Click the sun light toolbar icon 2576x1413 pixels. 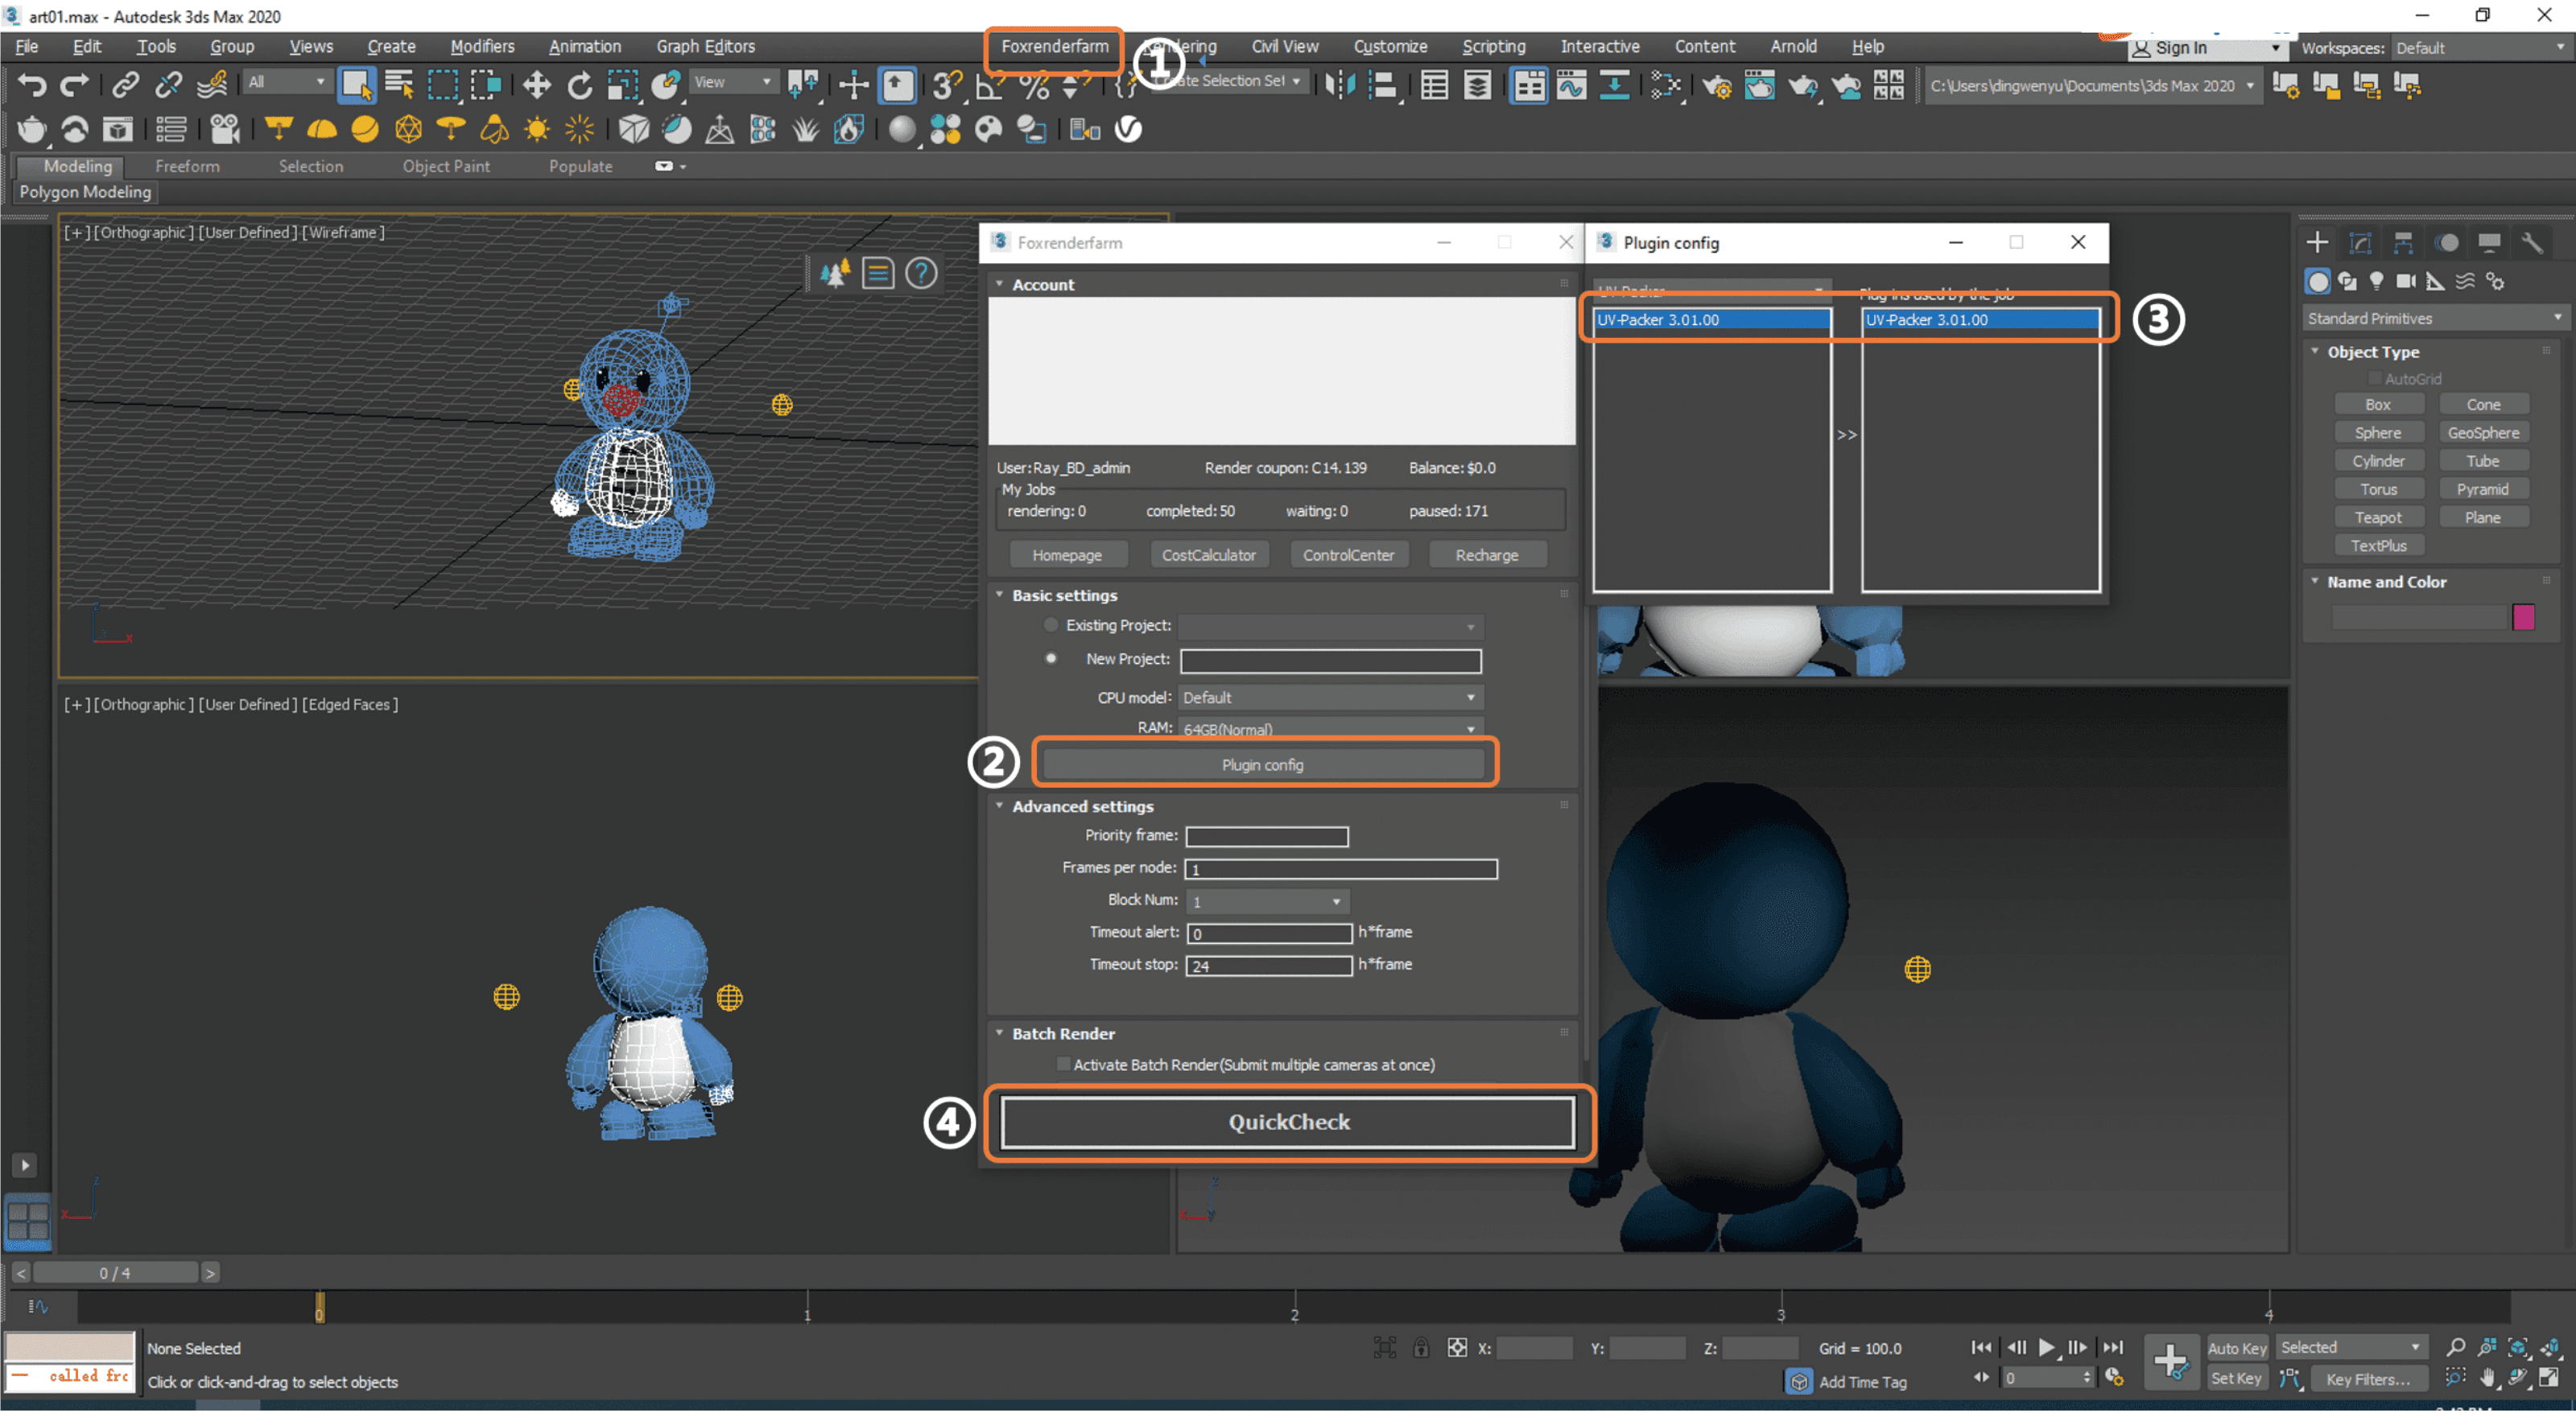pyautogui.click(x=537, y=129)
